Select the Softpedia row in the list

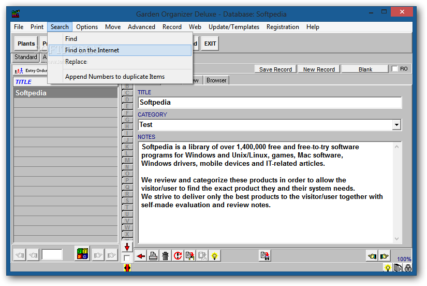(65, 93)
